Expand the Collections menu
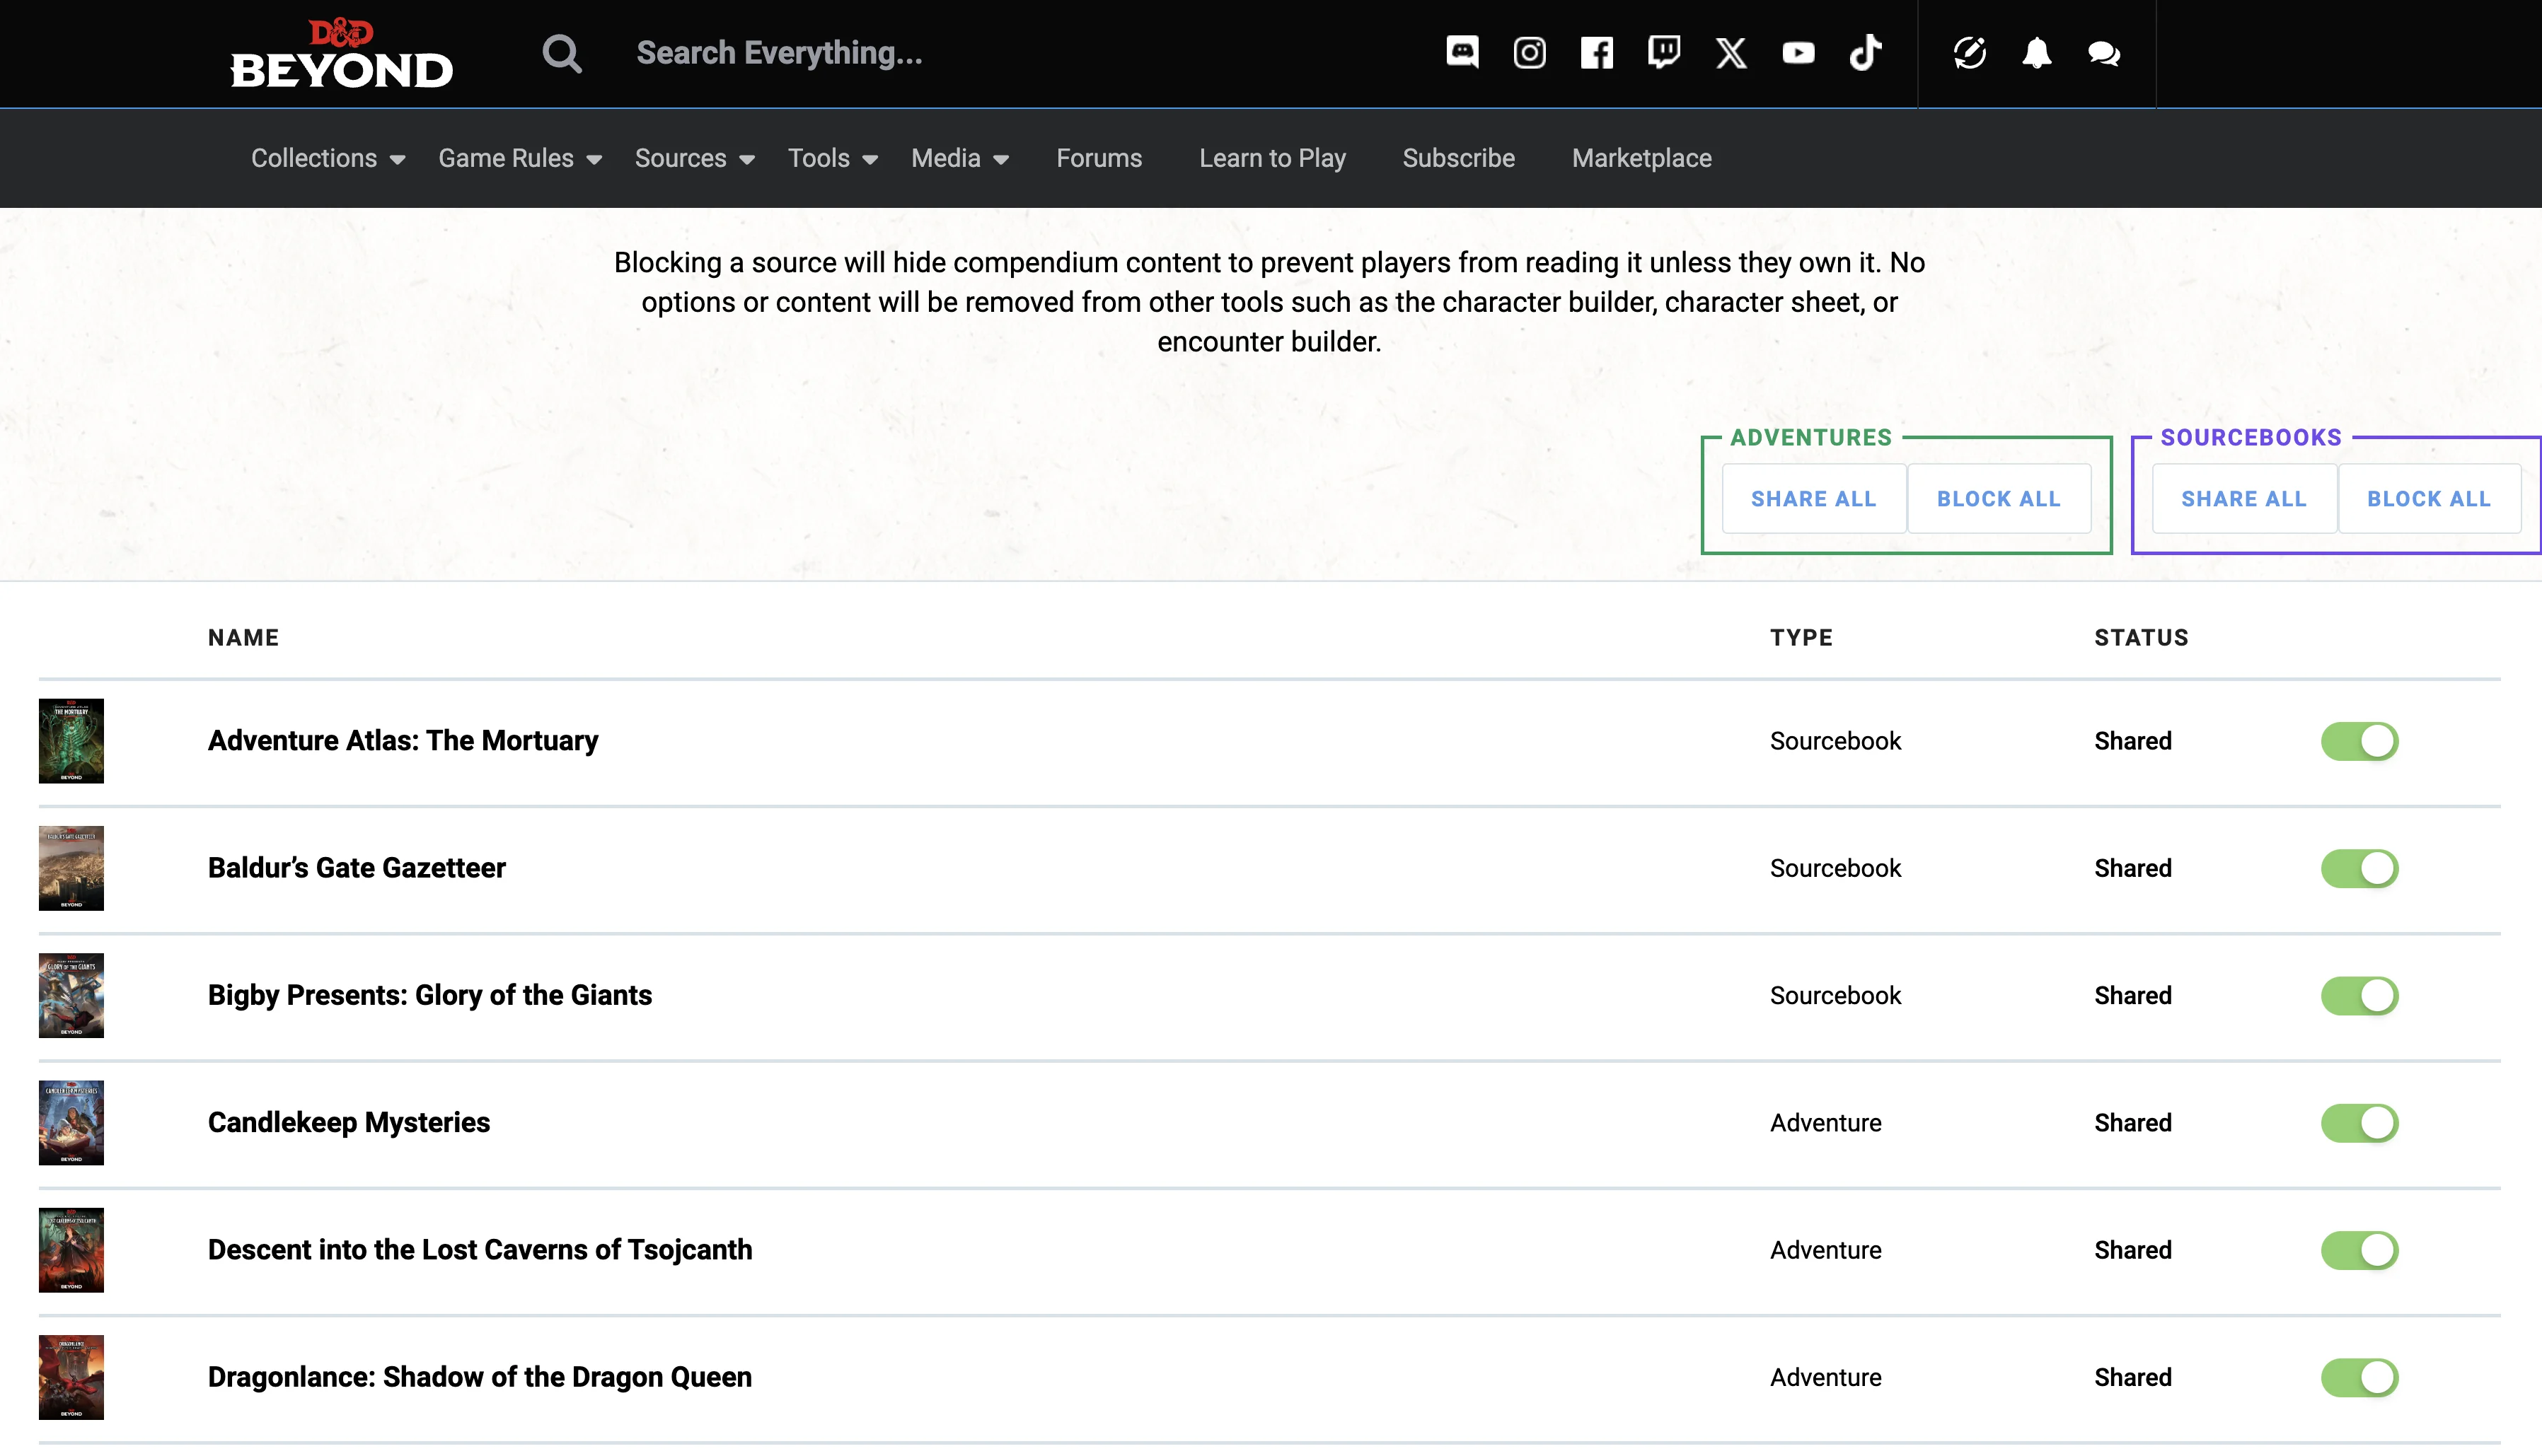The height and width of the screenshot is (1456, 2542). (x=328, y=158)
